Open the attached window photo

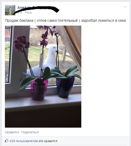(43, 77)
